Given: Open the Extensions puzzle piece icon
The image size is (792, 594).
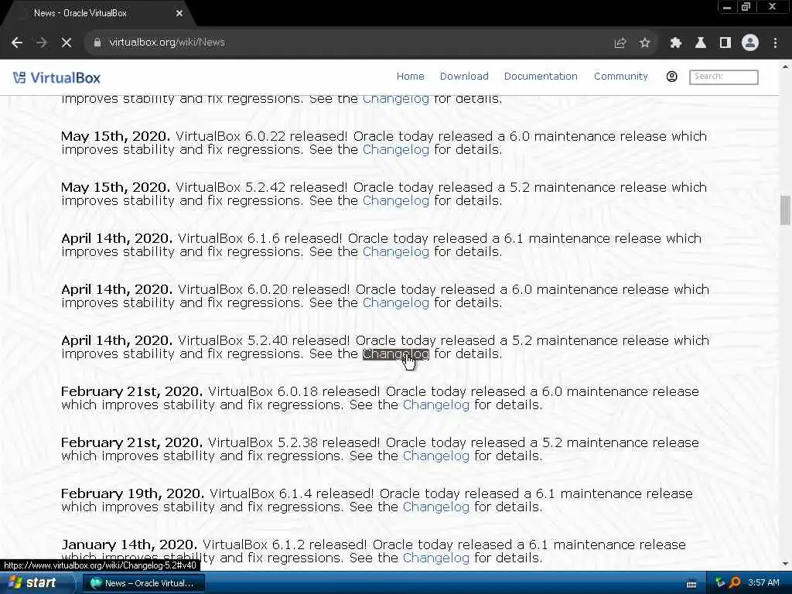Looking at the screenshot, I should [676, 43].
